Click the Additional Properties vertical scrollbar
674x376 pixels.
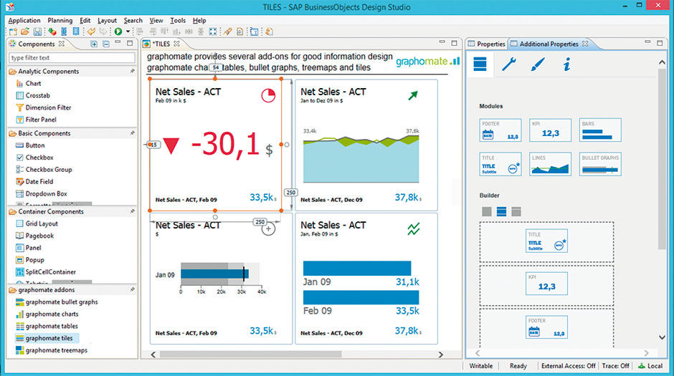(x=662, y=159)
